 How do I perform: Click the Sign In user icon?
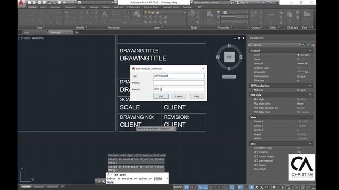click(x=238, y=2)
